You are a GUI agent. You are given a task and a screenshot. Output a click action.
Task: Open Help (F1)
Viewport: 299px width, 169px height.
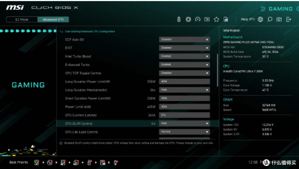(248, 19)
